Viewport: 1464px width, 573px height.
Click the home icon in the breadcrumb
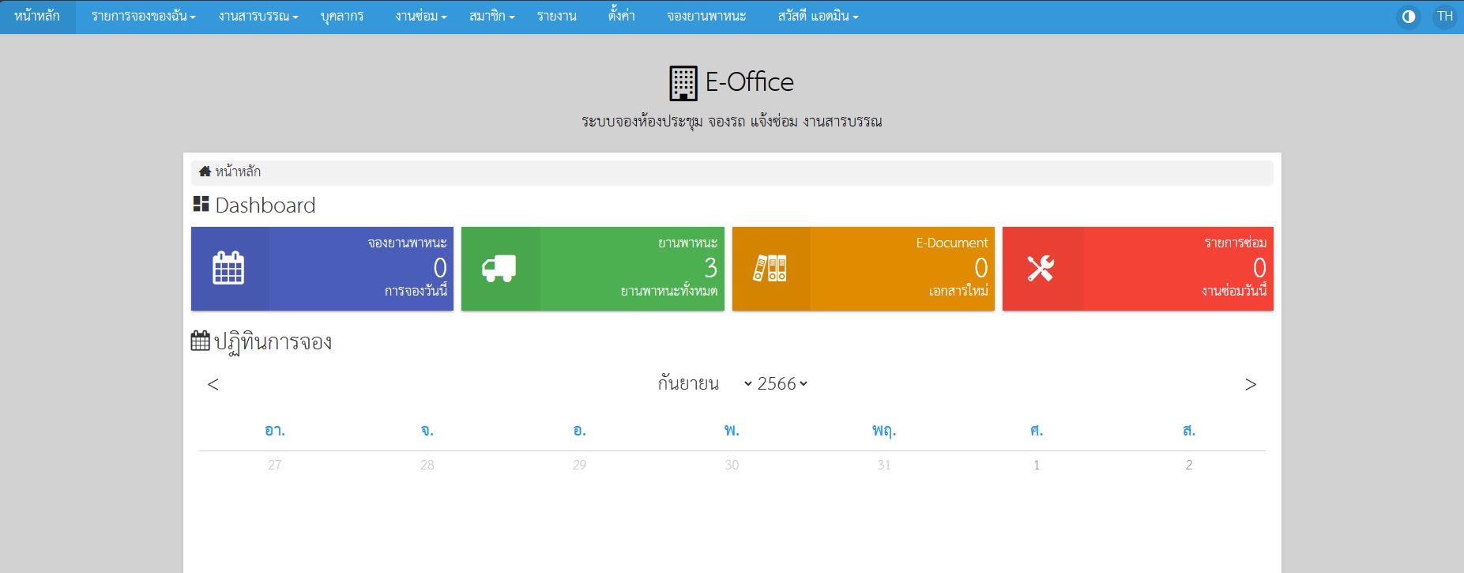pyautogui.click(x=205, y=172)
